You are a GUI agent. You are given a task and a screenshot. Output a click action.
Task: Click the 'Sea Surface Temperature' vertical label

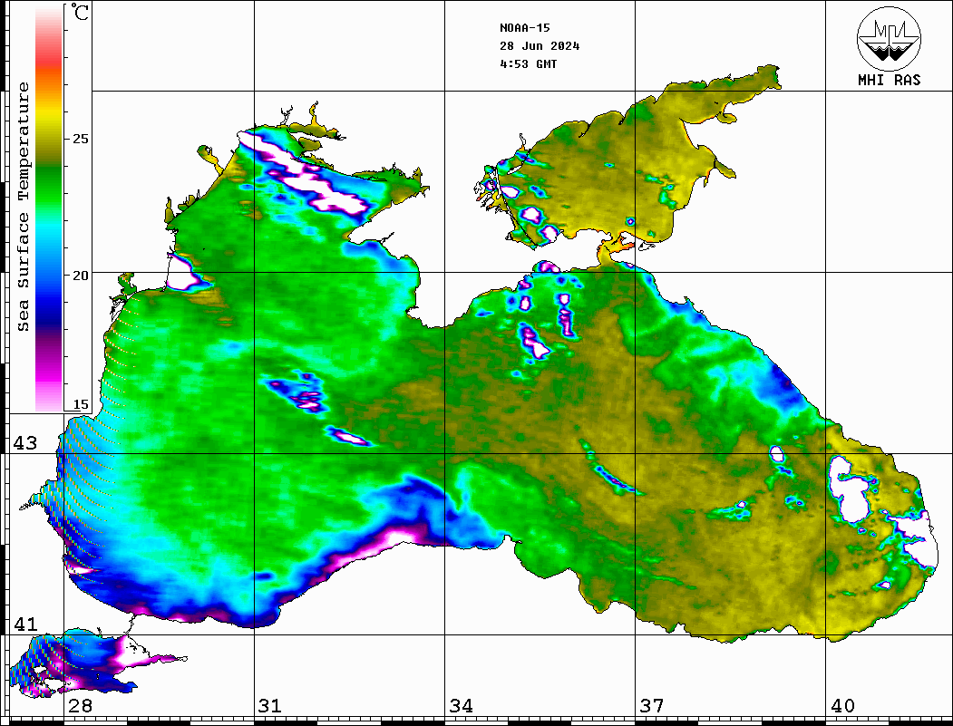23,208
